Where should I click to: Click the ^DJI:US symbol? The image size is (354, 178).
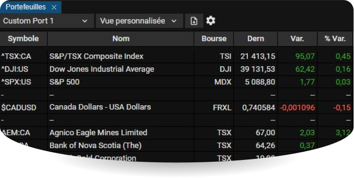pos(15,69)
